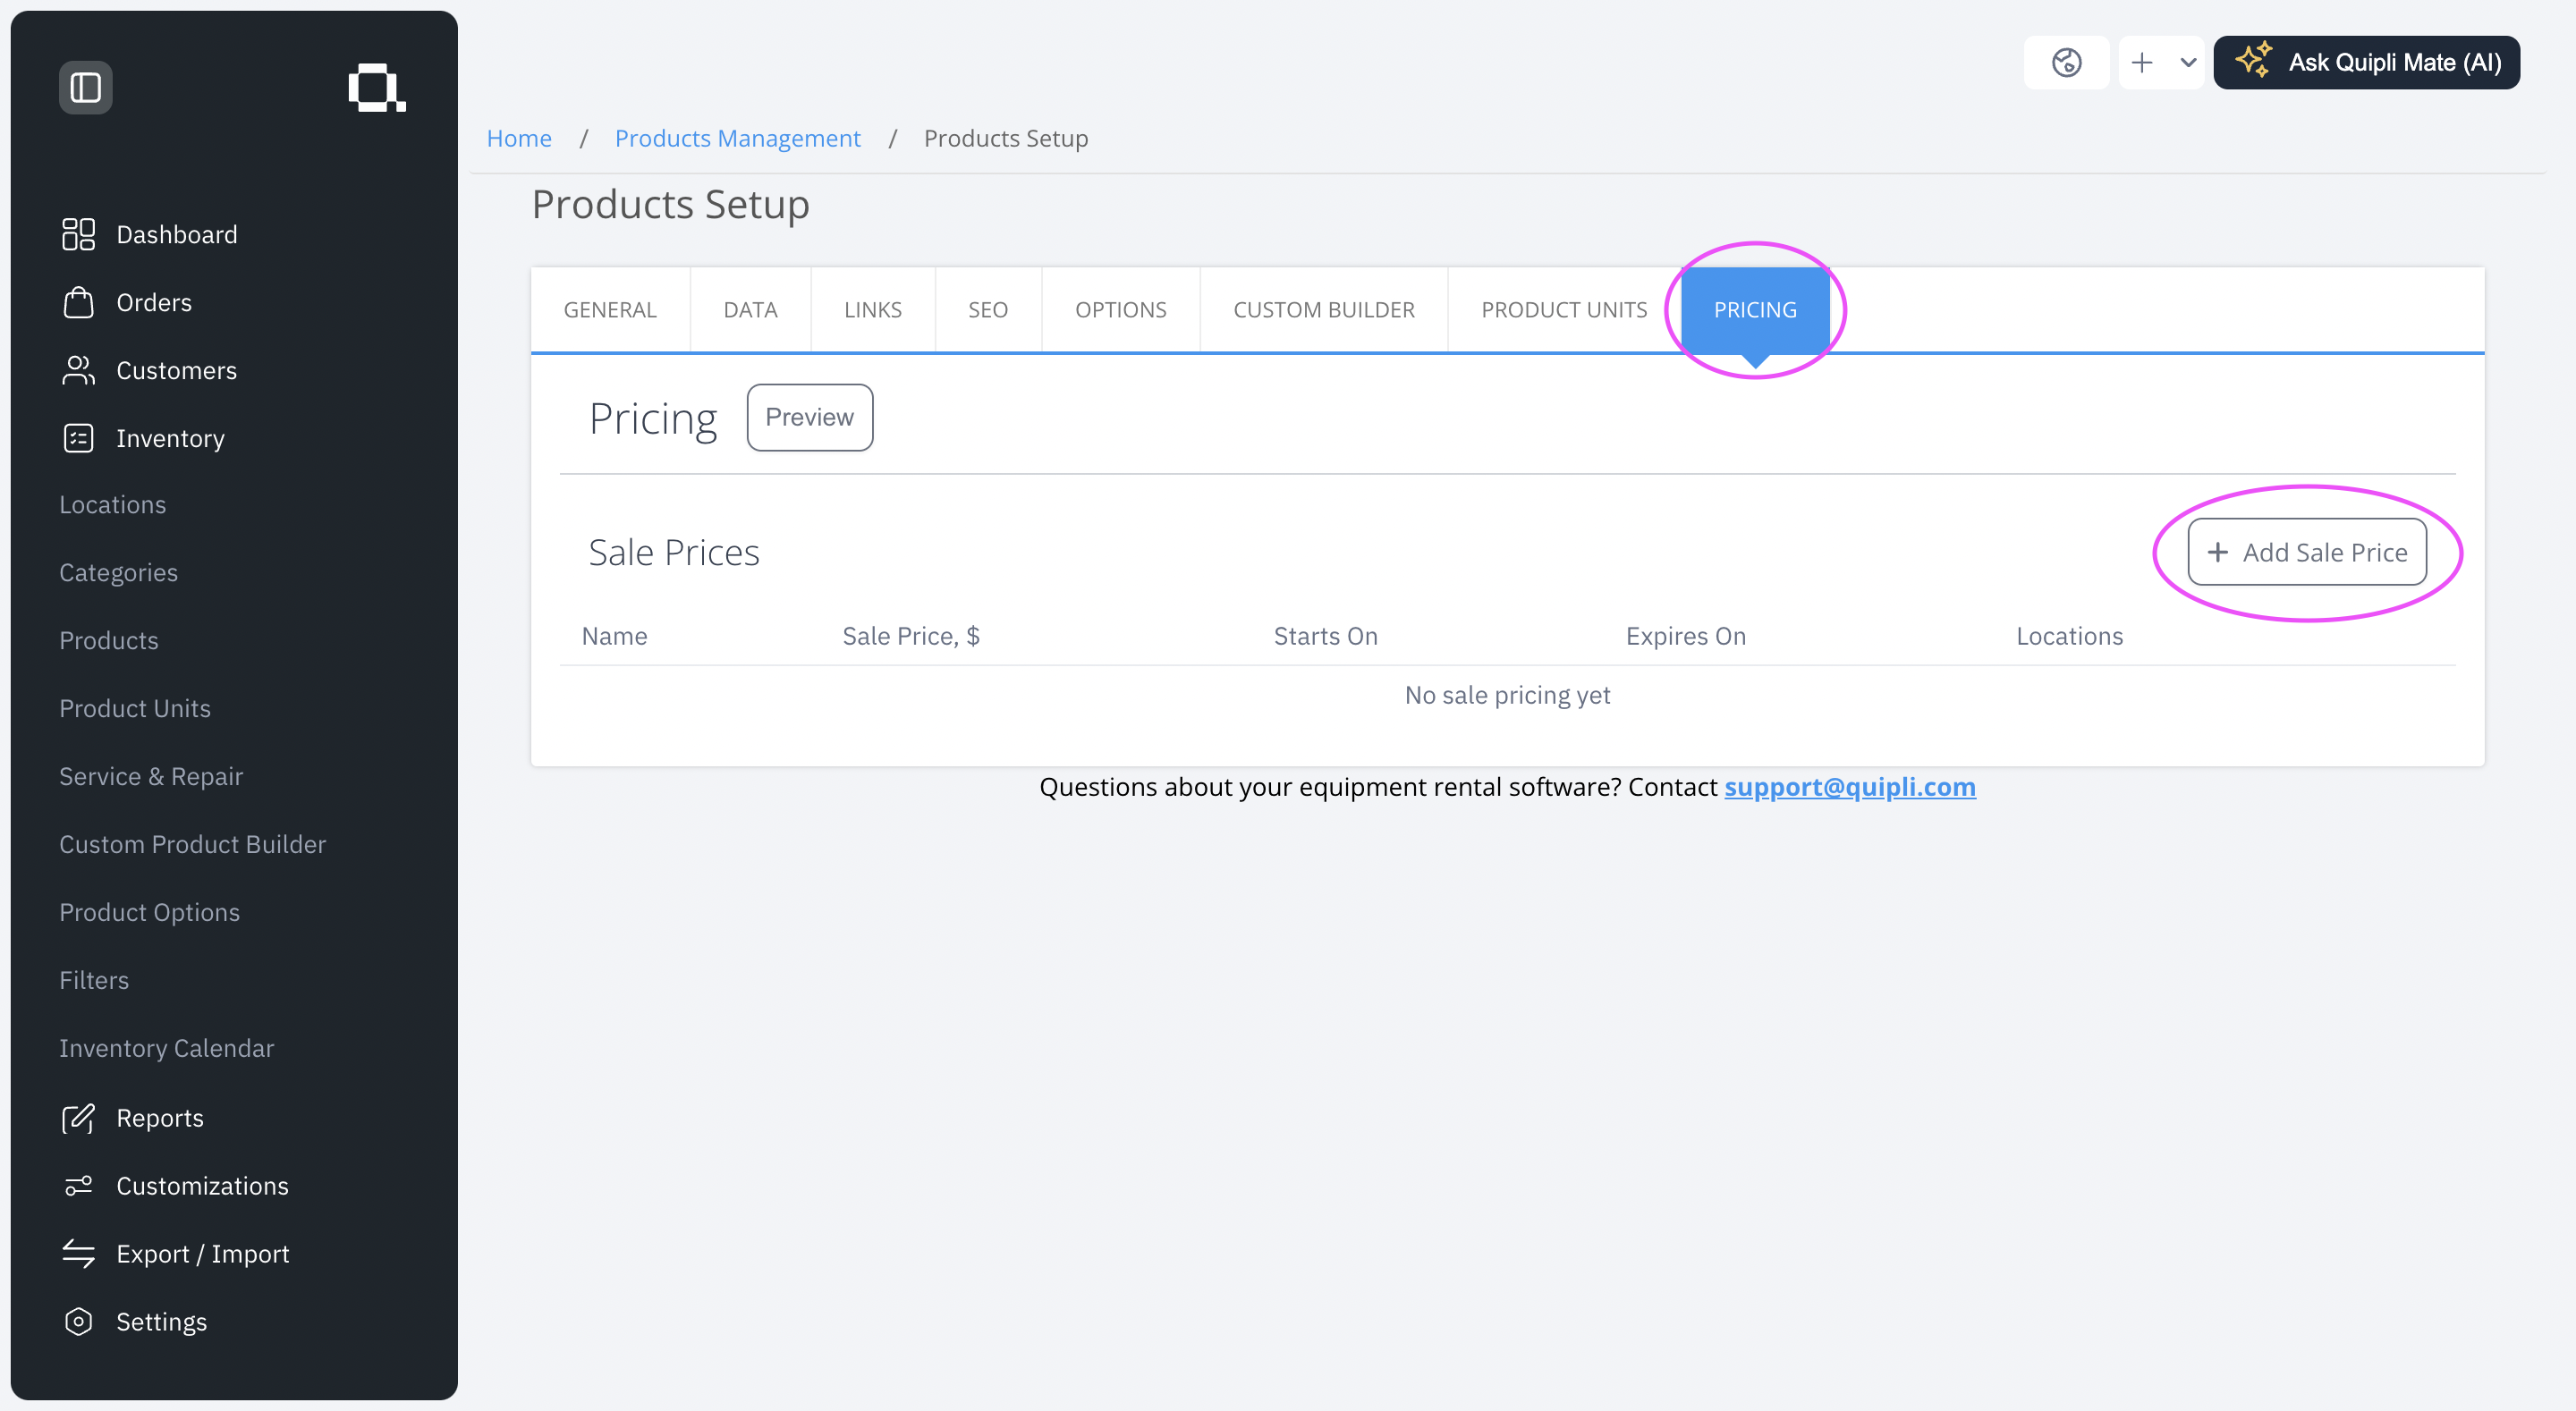The height and width of the screenshot is (1411, 2576).
Task: Open Dashboard via its grid icon
Action: (x=78, y=234)
